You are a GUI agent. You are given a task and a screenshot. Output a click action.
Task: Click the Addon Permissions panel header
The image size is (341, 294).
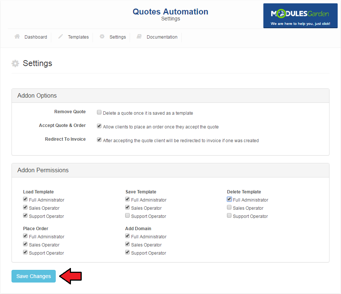tap(170, 170)
